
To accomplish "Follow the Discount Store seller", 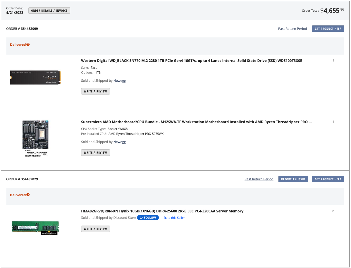I will (148, 218).
